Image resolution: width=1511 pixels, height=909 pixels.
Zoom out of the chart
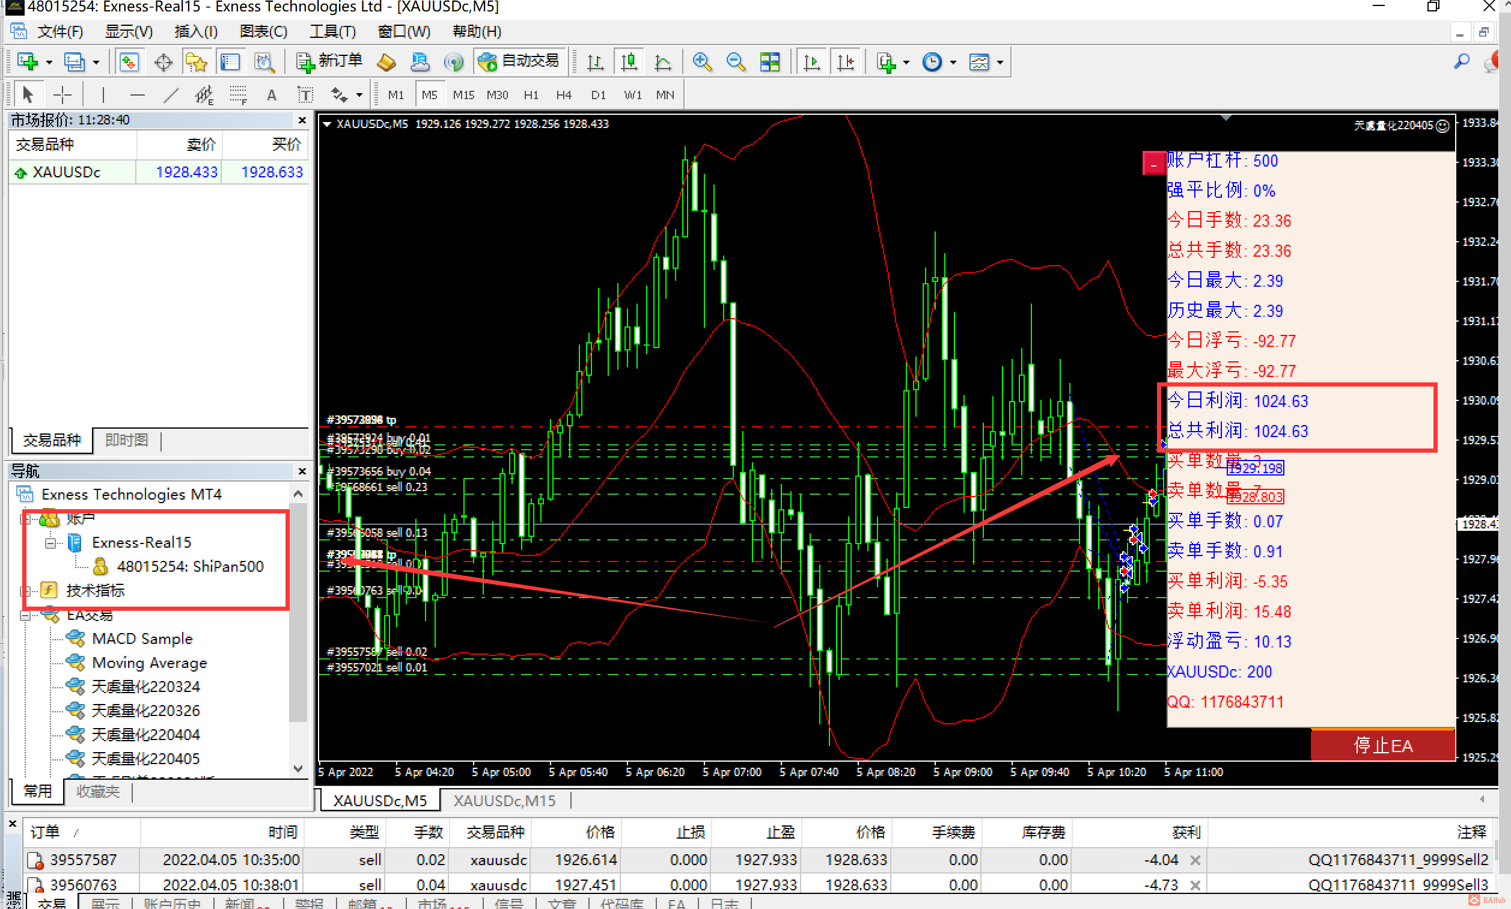[735, 61]
